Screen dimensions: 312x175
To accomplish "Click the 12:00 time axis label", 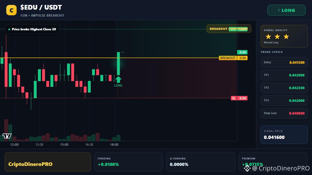I will 14,145.
